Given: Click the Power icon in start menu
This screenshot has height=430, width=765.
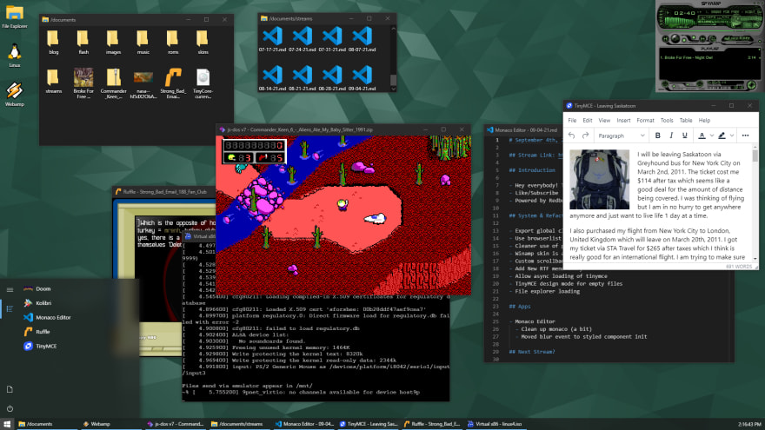Looking at the screenshot, I should pos(10,408).
